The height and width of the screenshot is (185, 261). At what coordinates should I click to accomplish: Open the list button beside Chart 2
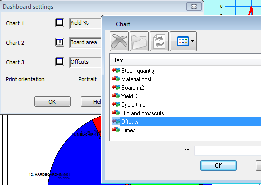[60, 42]
